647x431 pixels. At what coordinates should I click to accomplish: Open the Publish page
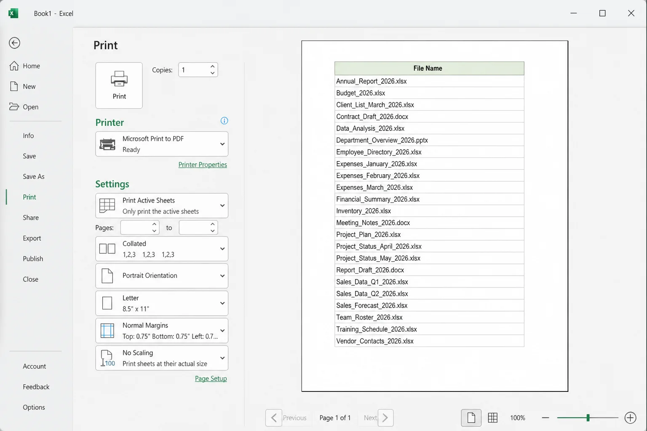click(x=33, y=258)
